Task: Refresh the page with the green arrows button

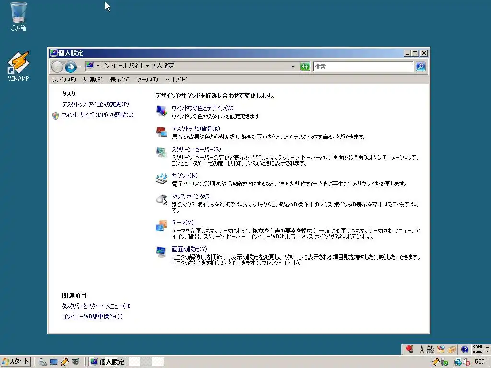Action: (304, 66)
